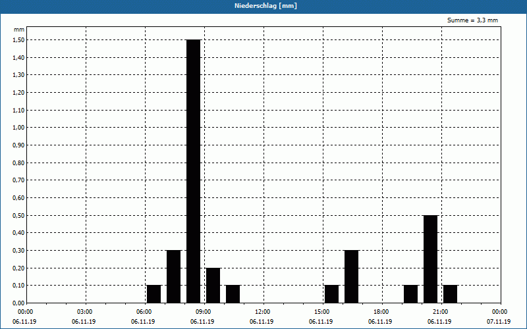Click the 00:00 time label above 07.11.19
Image resolution: width=527 pixels, height=329 pixels.
tap(500, 312)
